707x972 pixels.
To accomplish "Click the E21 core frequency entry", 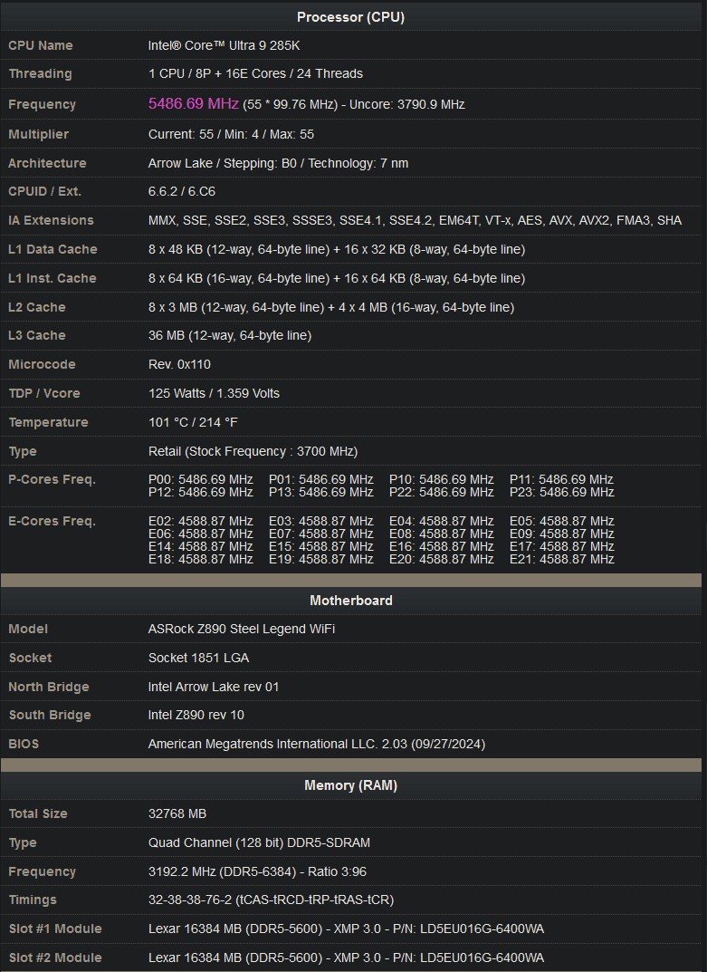I will (561, 559).
